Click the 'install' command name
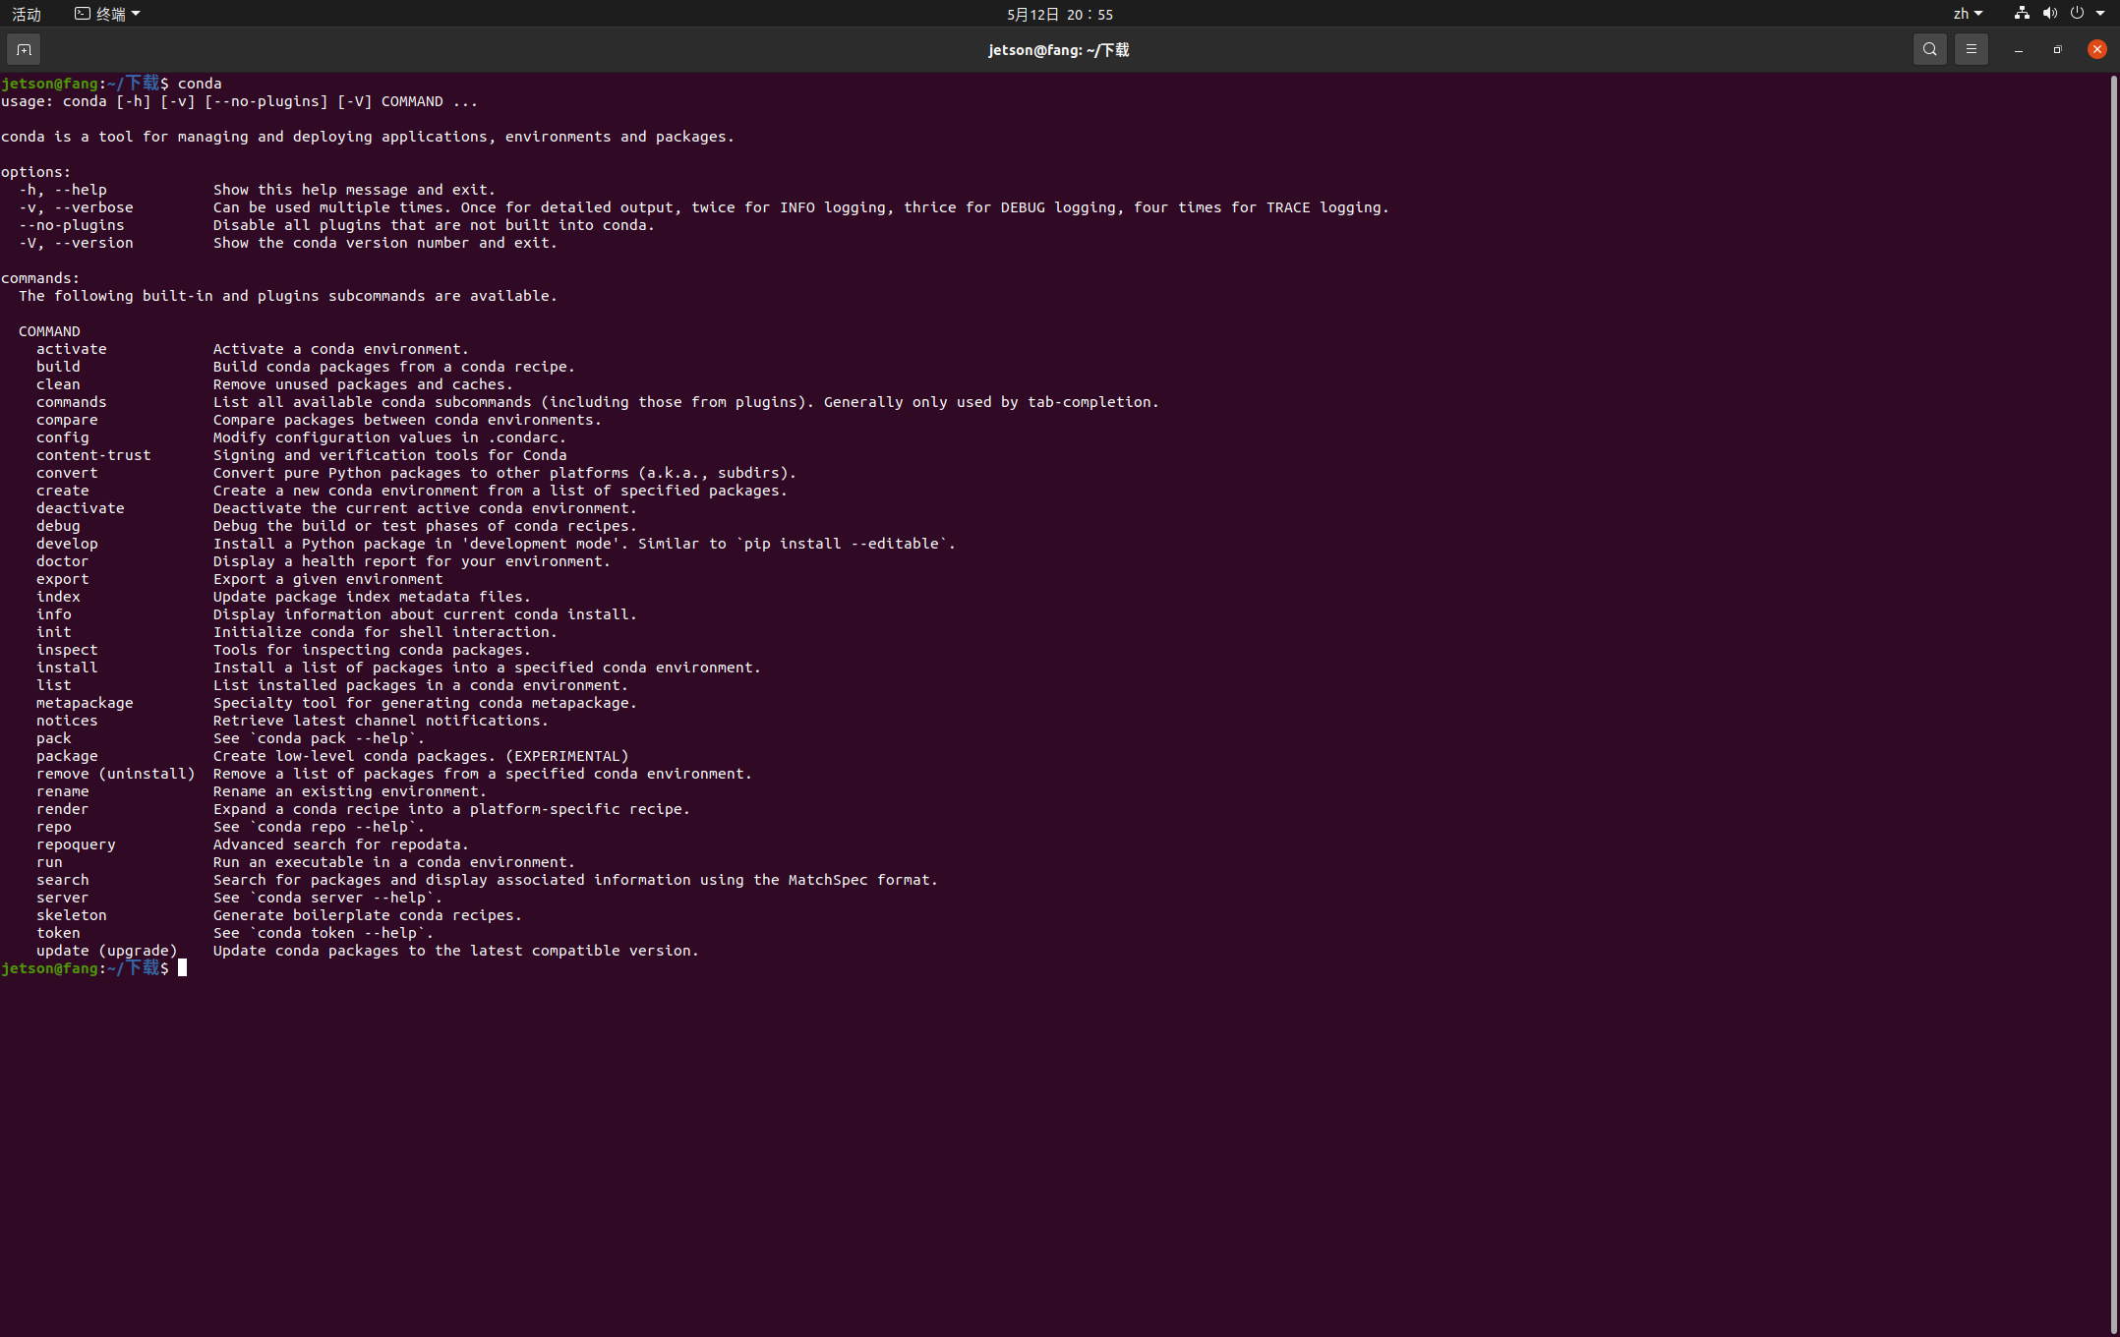The width and height of the screenshot is (2120, 1337). tap(67, 668)
